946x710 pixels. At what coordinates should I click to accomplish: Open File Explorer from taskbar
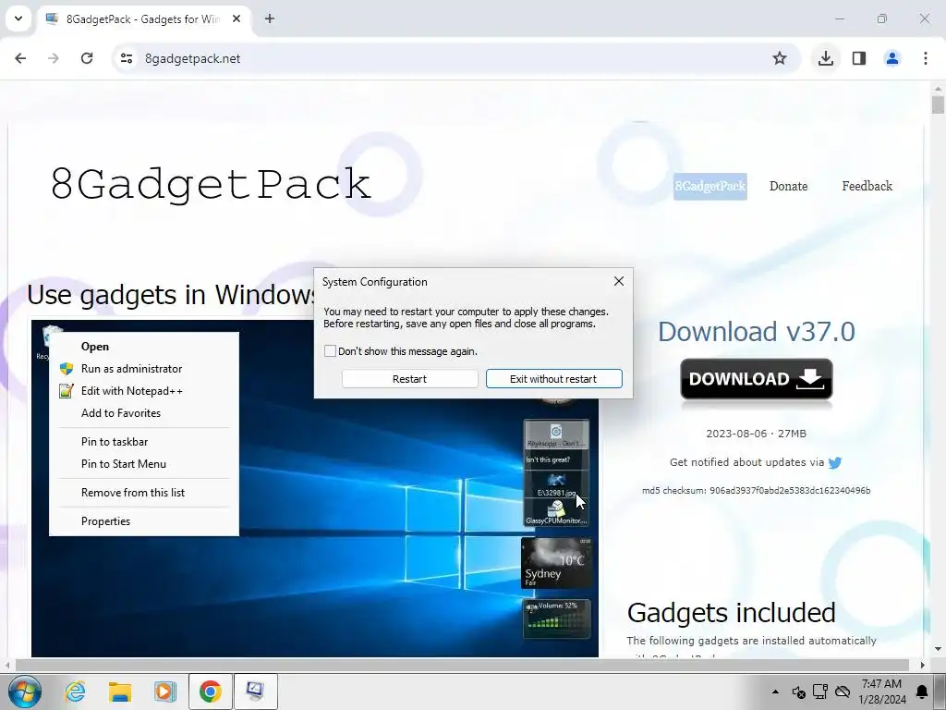[x=120, y=692]
